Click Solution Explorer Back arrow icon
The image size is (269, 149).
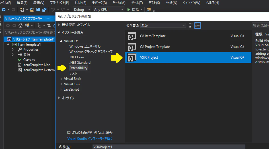point(8,25)
